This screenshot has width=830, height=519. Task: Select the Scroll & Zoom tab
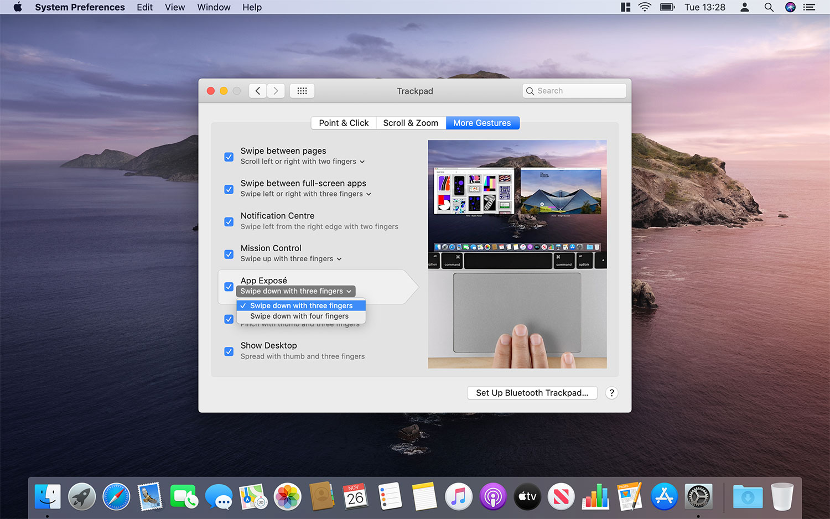click(411, 123)
